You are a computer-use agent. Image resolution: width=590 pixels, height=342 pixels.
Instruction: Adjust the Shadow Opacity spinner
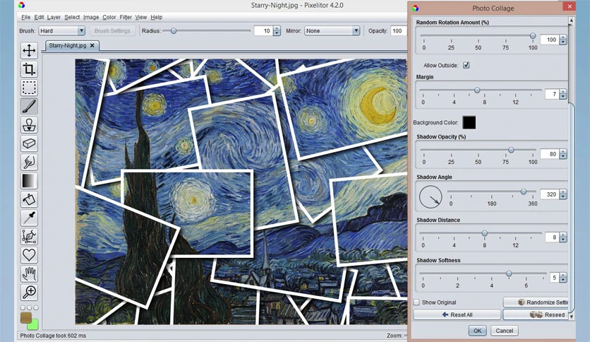click(563, 154)
